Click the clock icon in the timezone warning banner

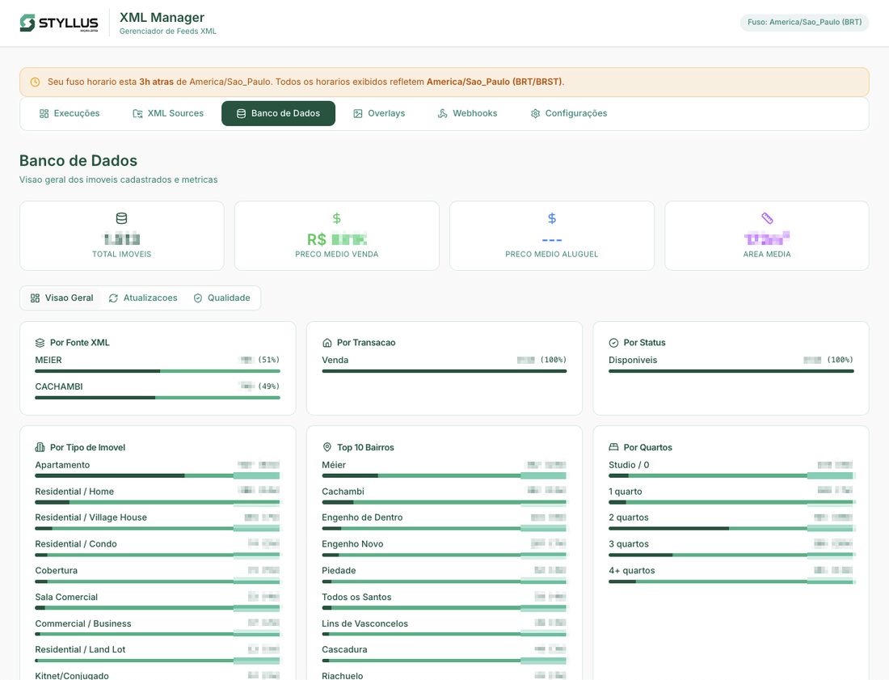pos(34,82)
